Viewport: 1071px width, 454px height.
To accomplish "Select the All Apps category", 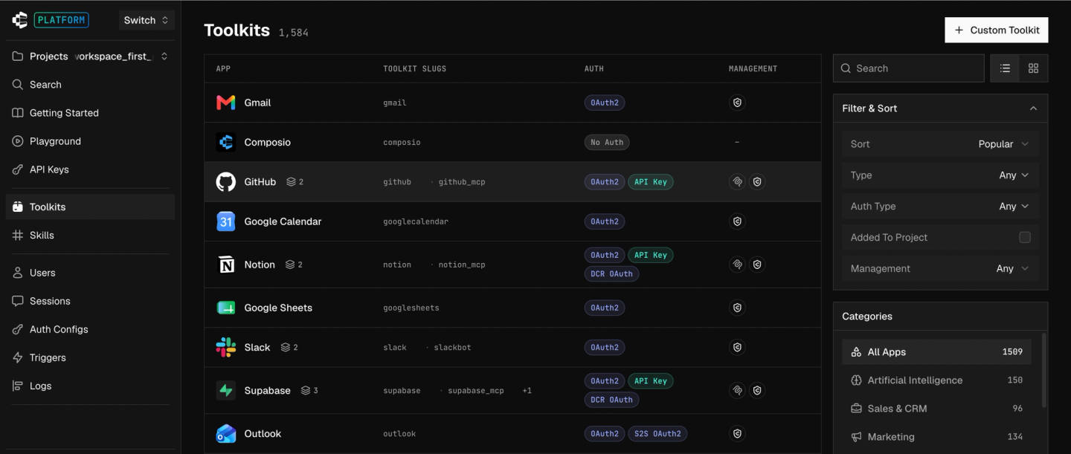I will click(x=936, y=351).
